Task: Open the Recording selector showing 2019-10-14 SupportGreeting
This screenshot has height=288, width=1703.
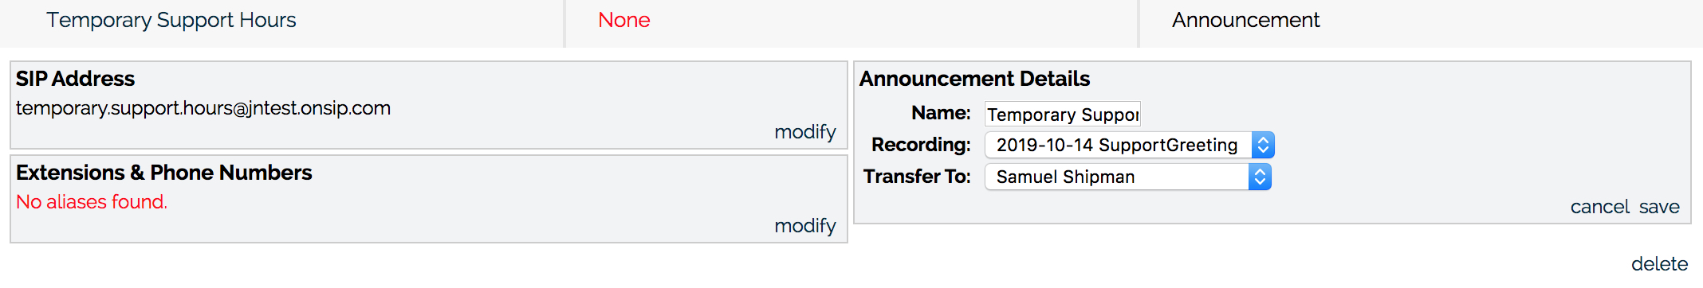Action: click(x=1130, y=145)
